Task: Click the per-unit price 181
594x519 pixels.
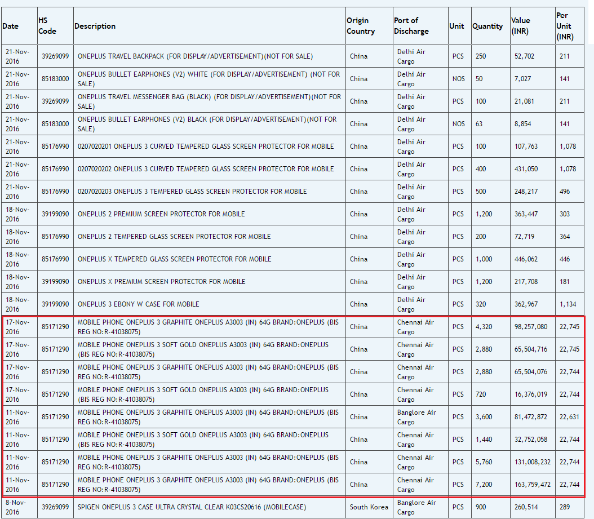Action: pos(565,282)
